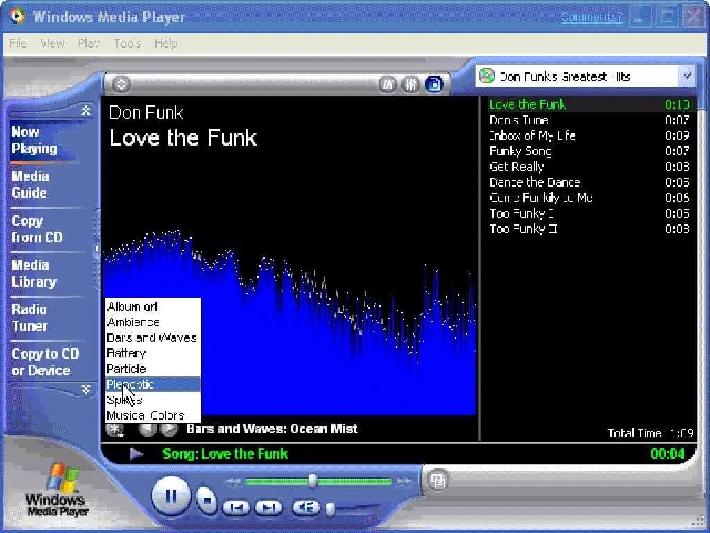Click the seek bar position handle
Image resolution: width=710 pixels, height=533 pixels.
pos(312,481)
